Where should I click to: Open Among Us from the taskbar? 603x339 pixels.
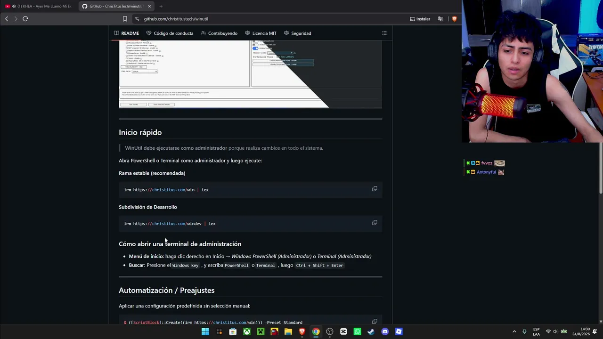tap(274, 331)
